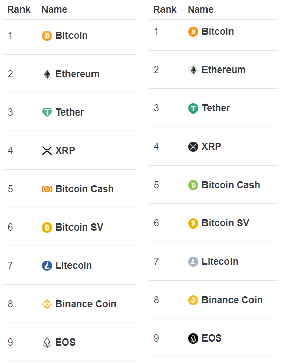Open the XRP link in the left table
Viewport: 299px width, 363px height.
coord(65,151)
